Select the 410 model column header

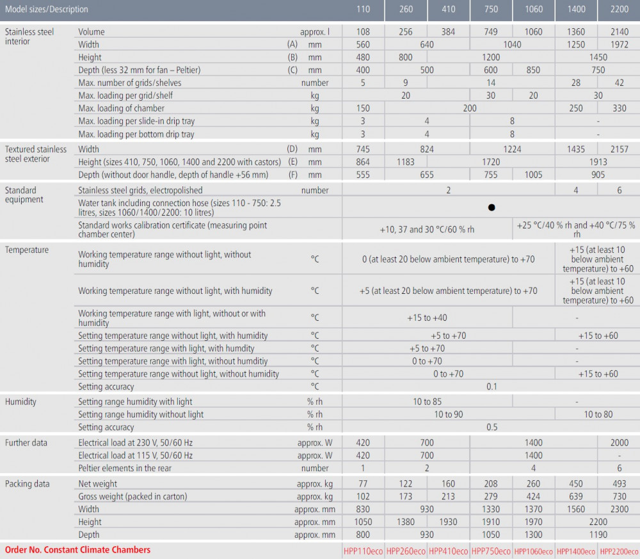(448, 9)
